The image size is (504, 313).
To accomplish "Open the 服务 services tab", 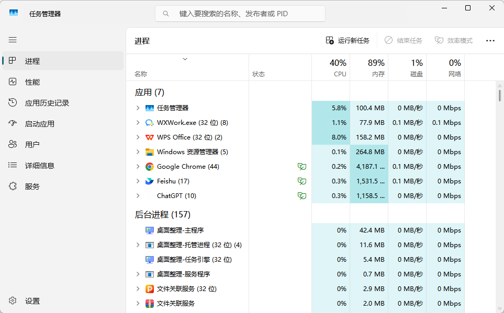I will [x=63, y=186].
